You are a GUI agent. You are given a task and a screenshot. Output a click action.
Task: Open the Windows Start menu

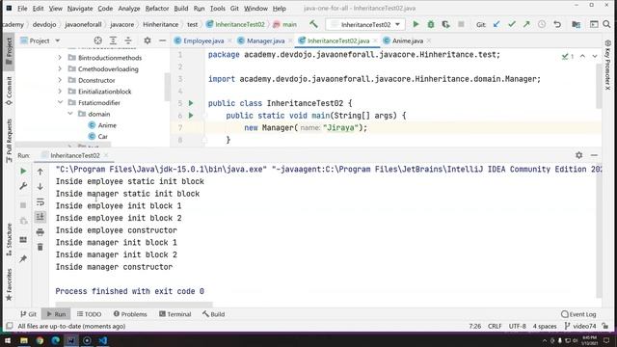click(8, 340)
